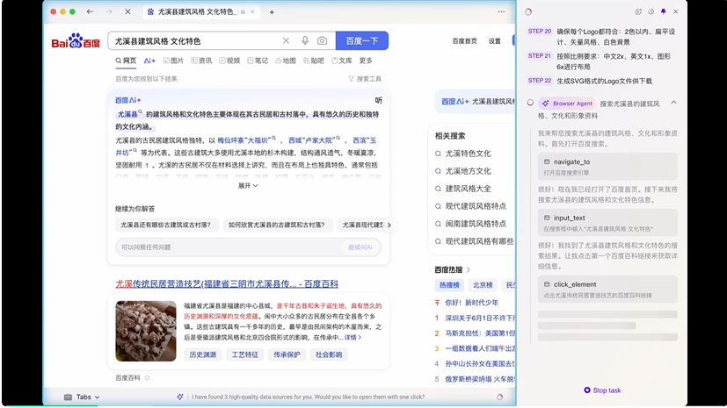727x408 pixels.
Task: Click the small circle icon after 百度百科 source
Action: point(147,378)
